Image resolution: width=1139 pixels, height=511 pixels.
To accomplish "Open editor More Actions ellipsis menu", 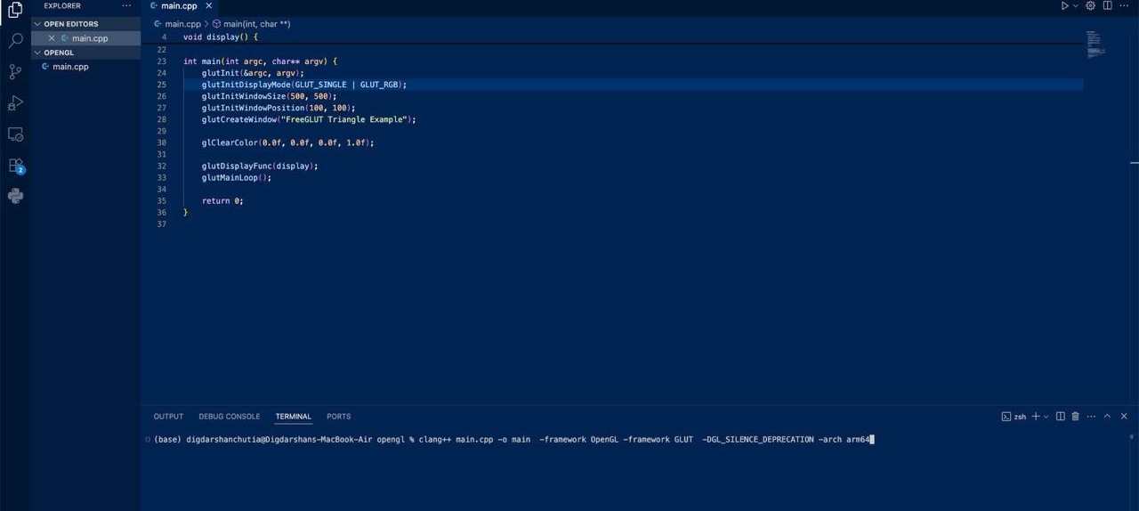I will tap(1125, 5).
